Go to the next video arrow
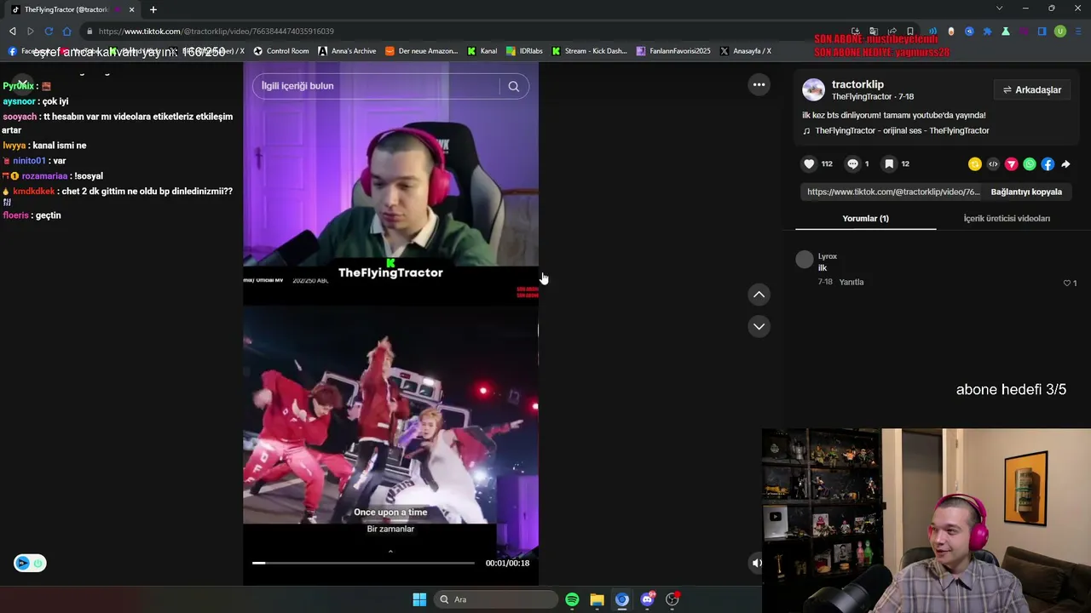Screen dimensions: 1091x613 point(759,326)
